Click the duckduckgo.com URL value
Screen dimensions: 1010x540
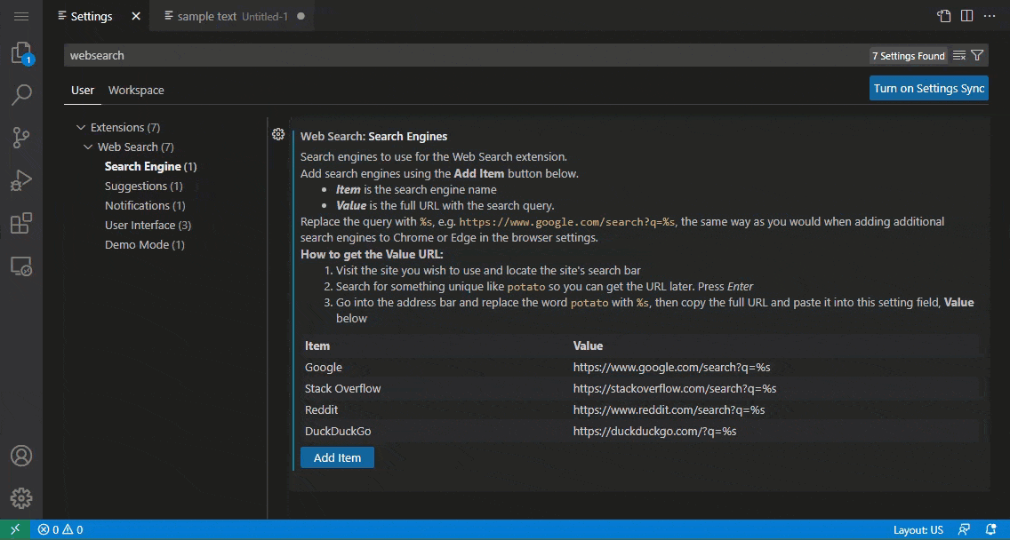(654, 432)
